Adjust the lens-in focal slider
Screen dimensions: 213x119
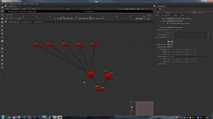pyautogui.click(x=191, y=35)
